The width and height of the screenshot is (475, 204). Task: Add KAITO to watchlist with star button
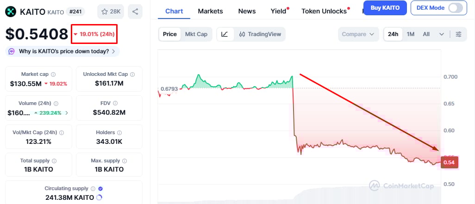pos(110,11)
